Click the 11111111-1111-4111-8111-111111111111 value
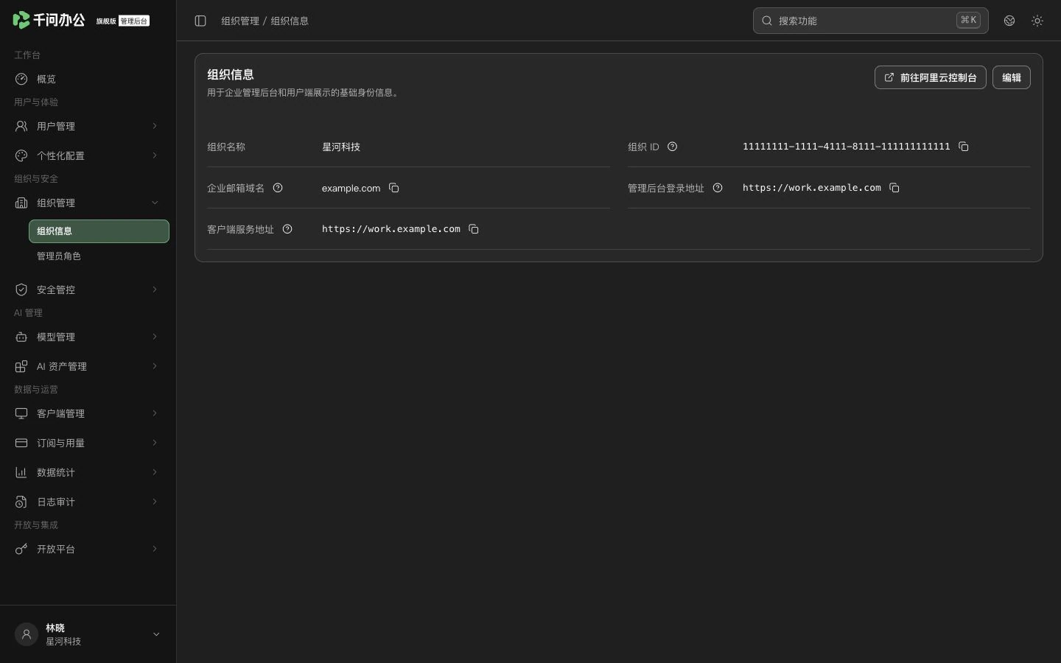The width and height of the screenshot is (1061, 663). pyautogui.click(x=846, y=147)
